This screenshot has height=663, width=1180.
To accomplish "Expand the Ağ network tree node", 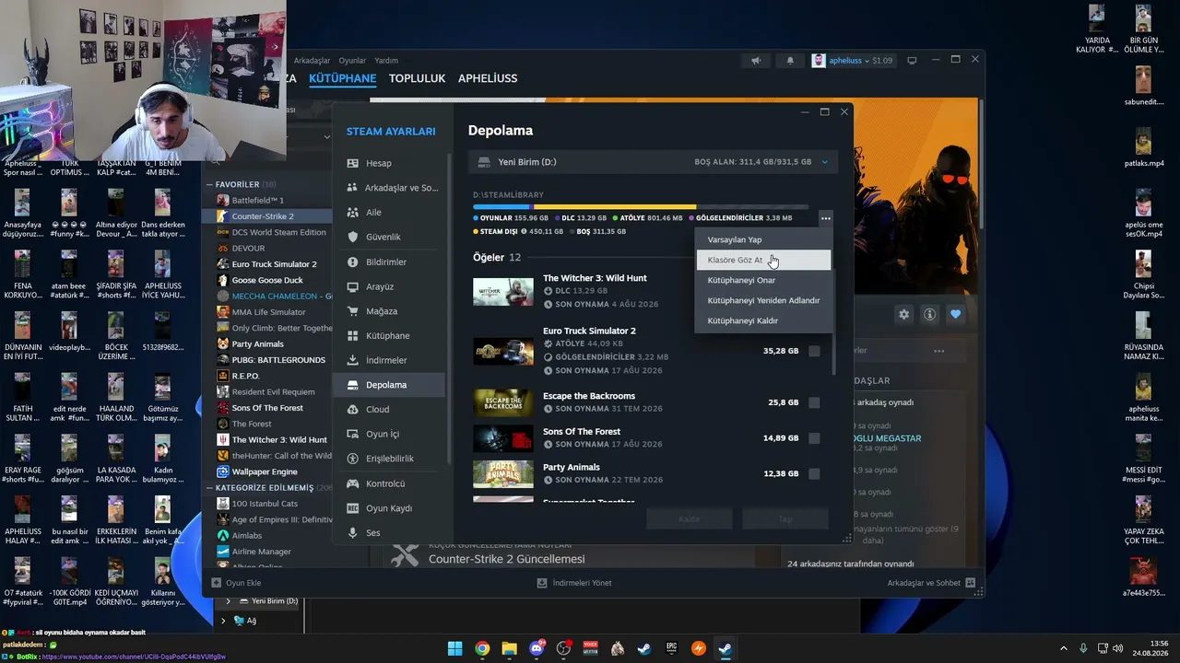I will point(223,621).
